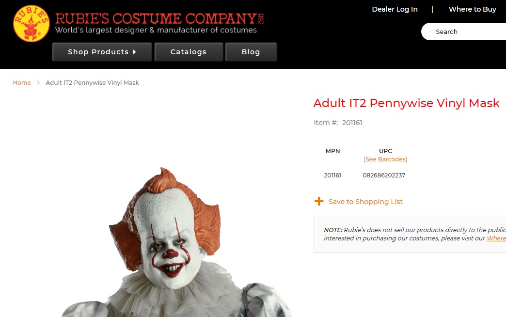Click the MPN value under MPN column
The height and width of the screenshot is (317, 506).
click(332, 175)
